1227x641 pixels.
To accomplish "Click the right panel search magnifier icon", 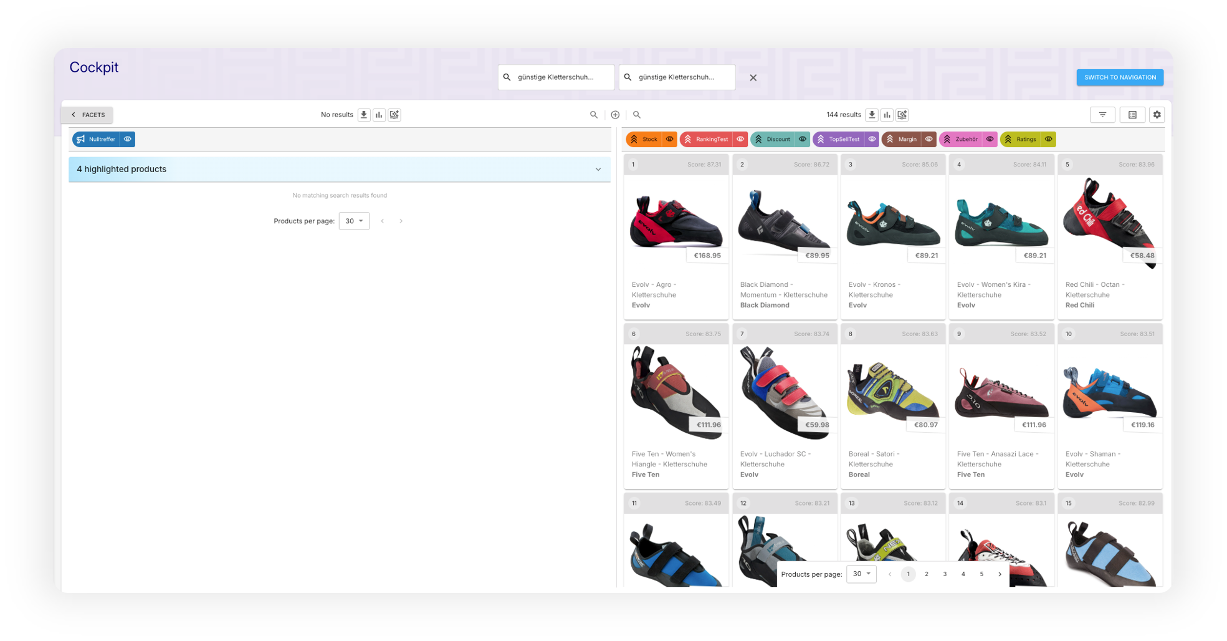I will pyautogui.click(x=637, y=115).
